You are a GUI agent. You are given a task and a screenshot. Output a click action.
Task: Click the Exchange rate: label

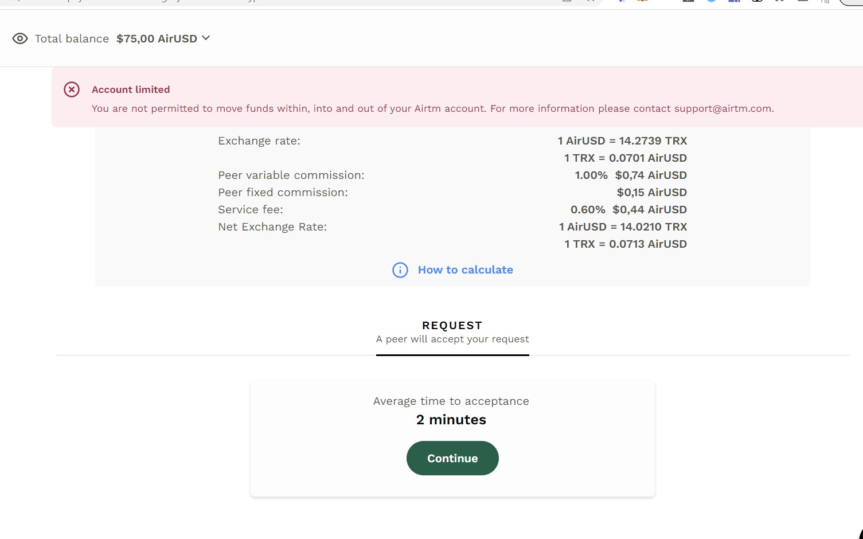point(259,140)
